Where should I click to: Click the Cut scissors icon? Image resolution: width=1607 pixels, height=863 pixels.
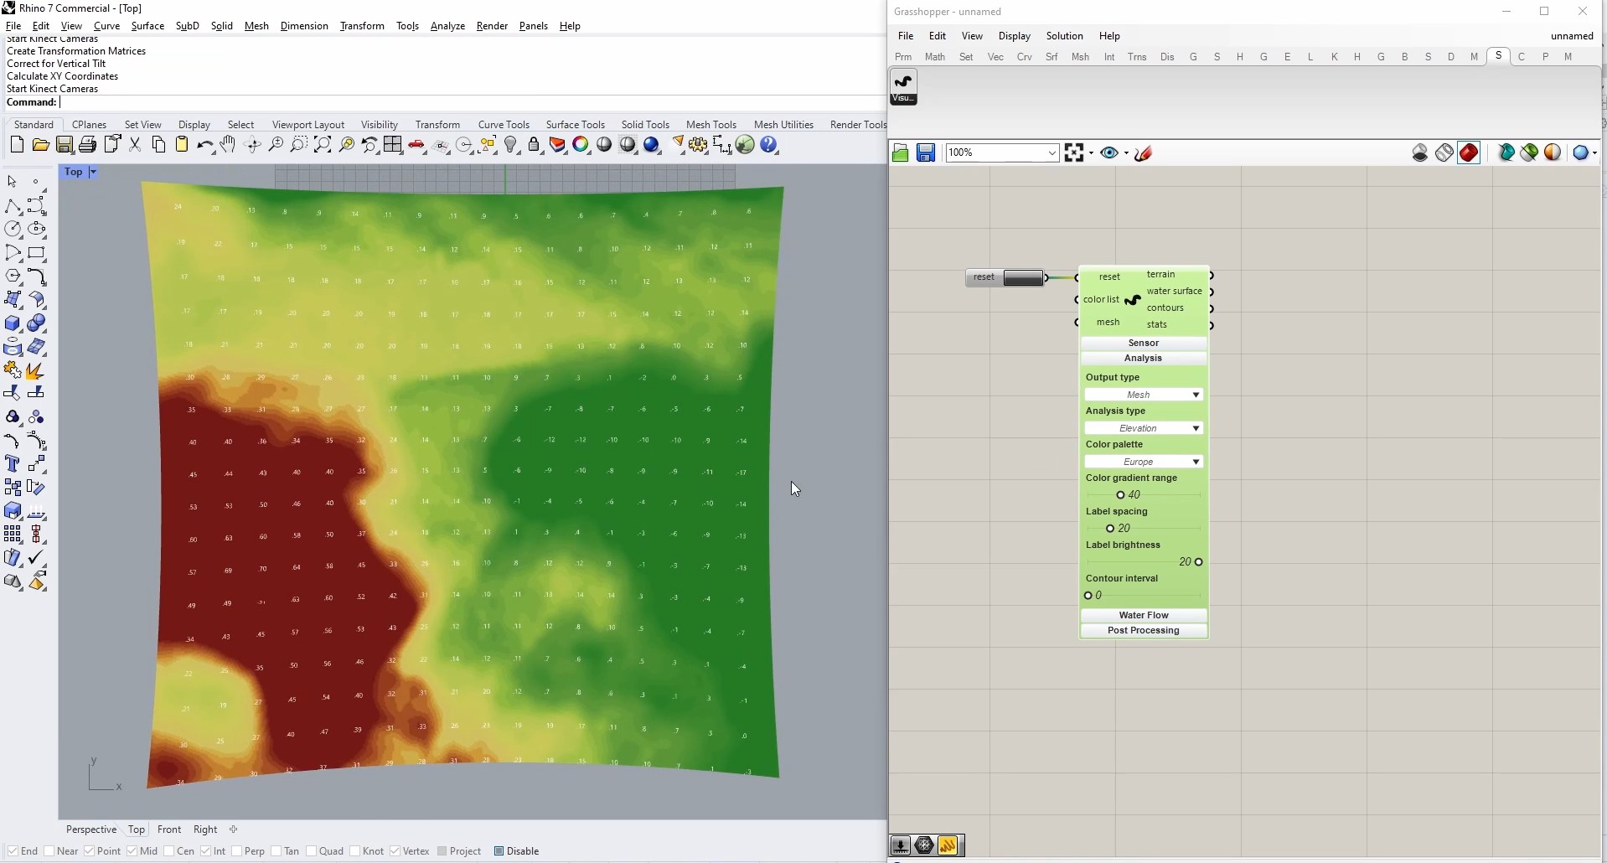[135, 145]
